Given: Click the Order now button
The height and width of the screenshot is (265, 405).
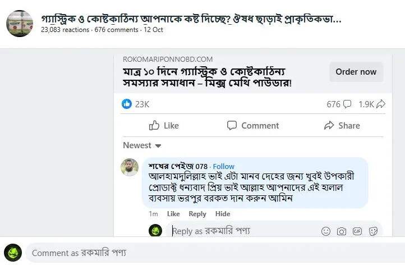Looking at the screenshot, I should [356, 72].
